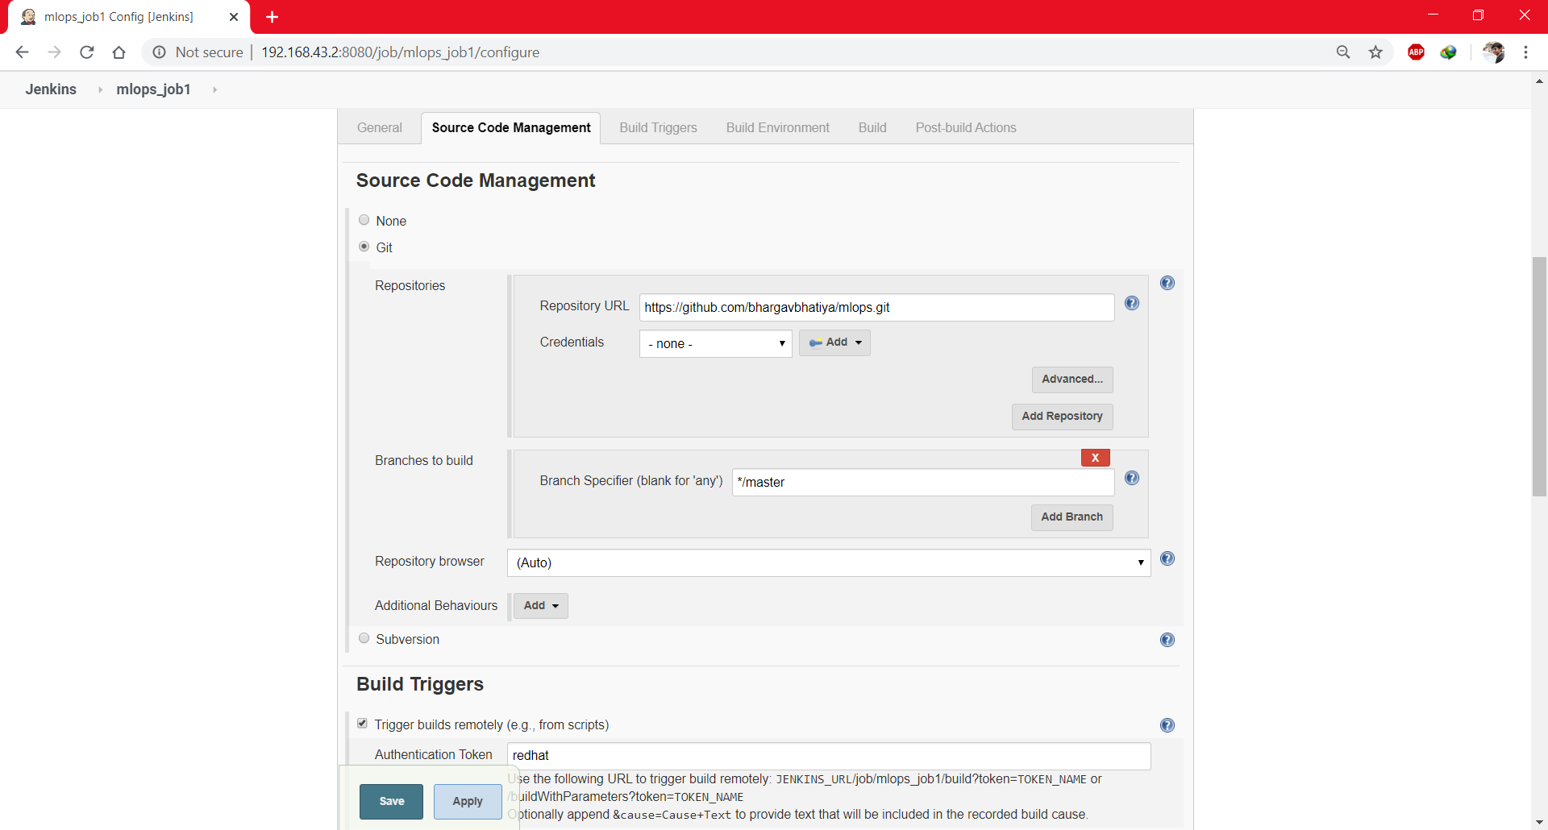Click the Apply button
This screenshot has height=830, width=1548.
point(467,801)
